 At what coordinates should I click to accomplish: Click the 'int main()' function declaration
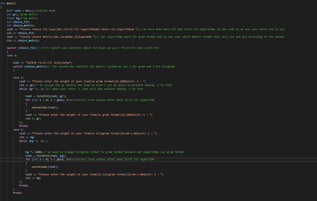8,3
